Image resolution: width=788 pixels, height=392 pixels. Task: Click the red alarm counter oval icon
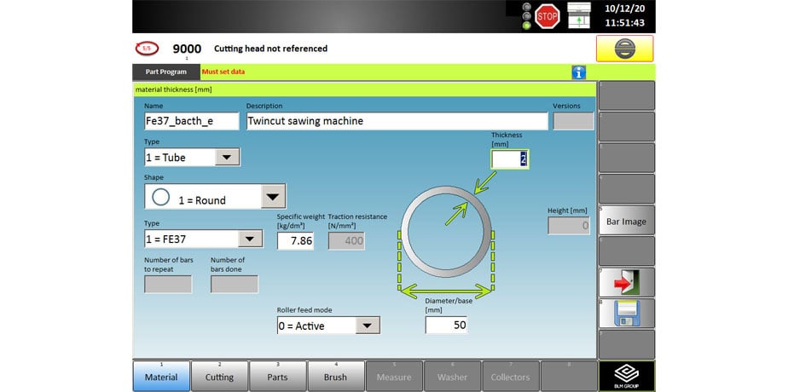146,49
